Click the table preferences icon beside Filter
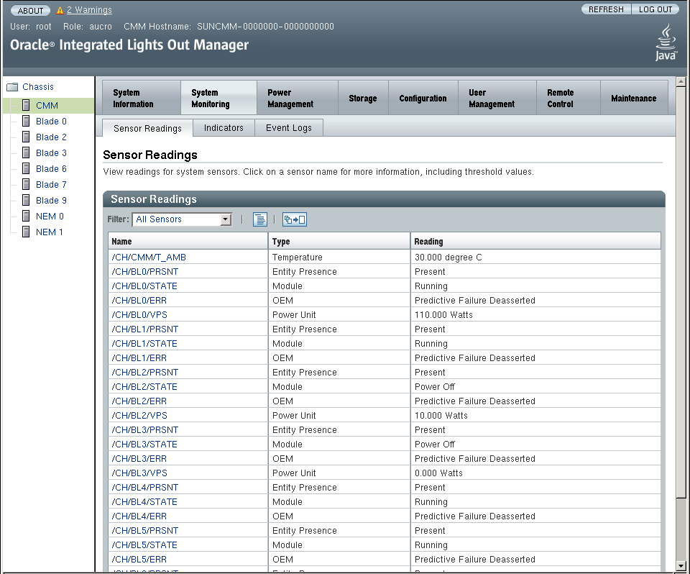 click(260, 219)
